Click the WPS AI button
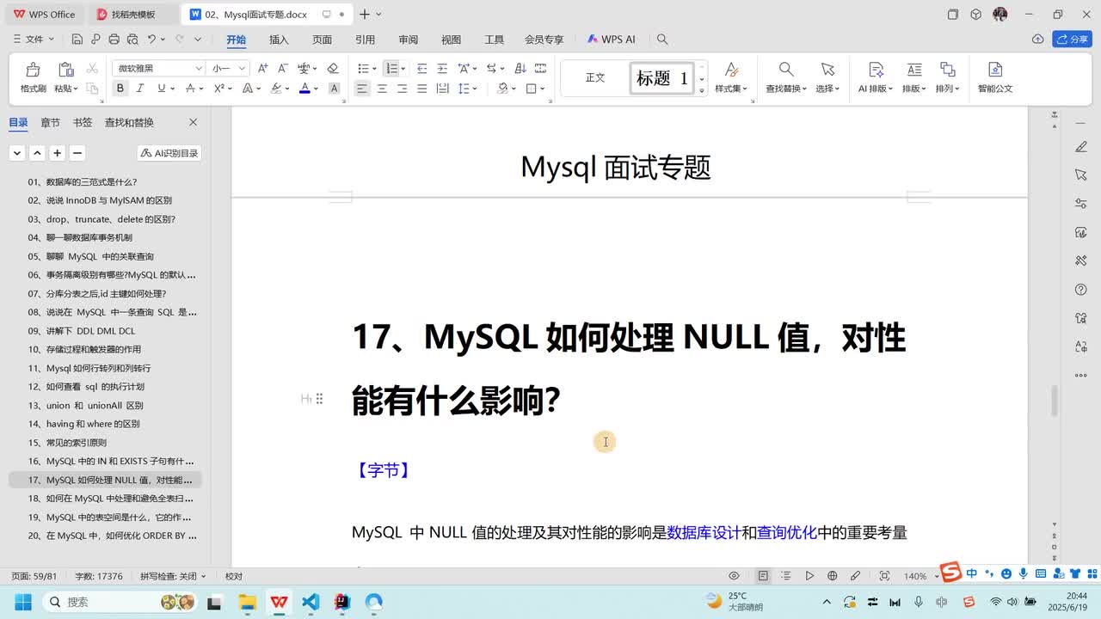The height and width of the screenshot is (619, 1101). pos(611,40)
